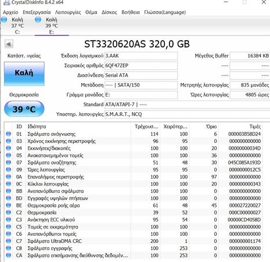Click status icon for row 09 Ώρες λειτουργίας

click(x=8, y=170)
